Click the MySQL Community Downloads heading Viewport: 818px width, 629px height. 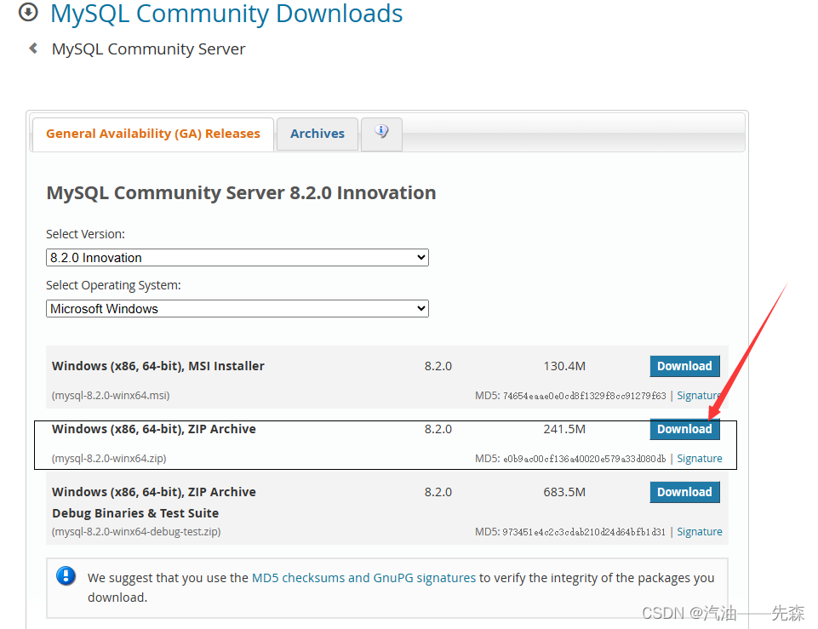coord(226,14)
